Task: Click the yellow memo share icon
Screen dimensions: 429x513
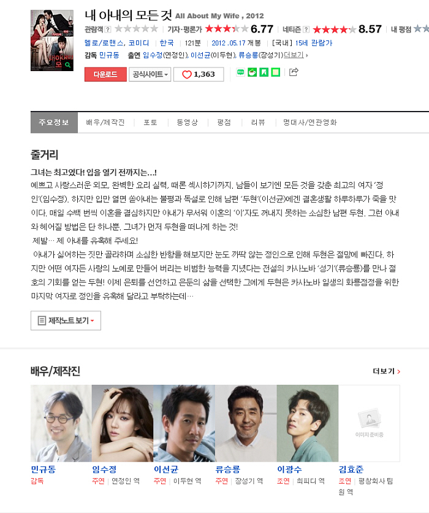Action: pos(276,72)
